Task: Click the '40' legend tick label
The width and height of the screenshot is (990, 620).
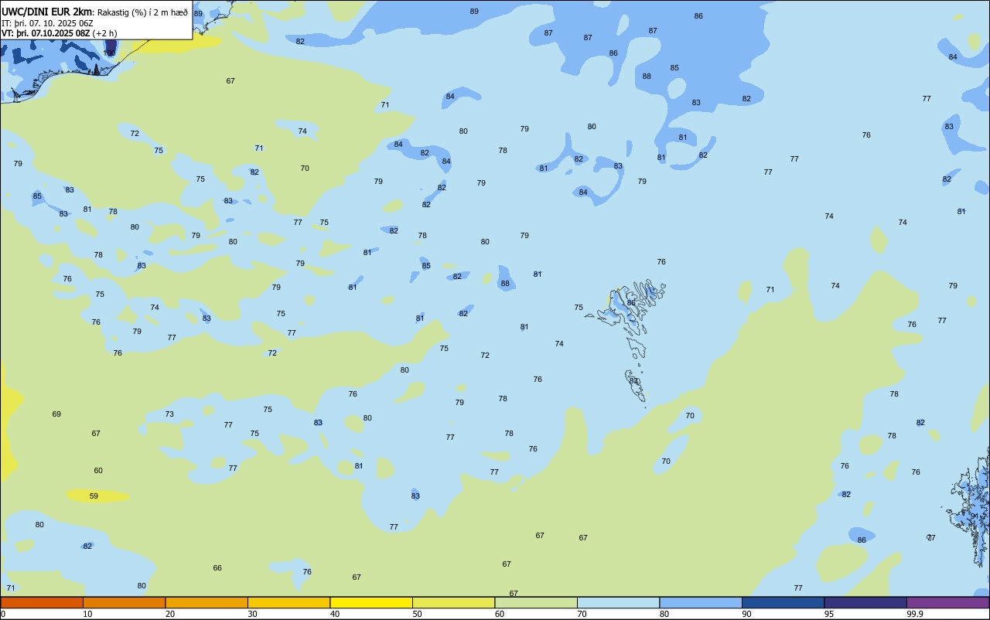Action: 335,614
